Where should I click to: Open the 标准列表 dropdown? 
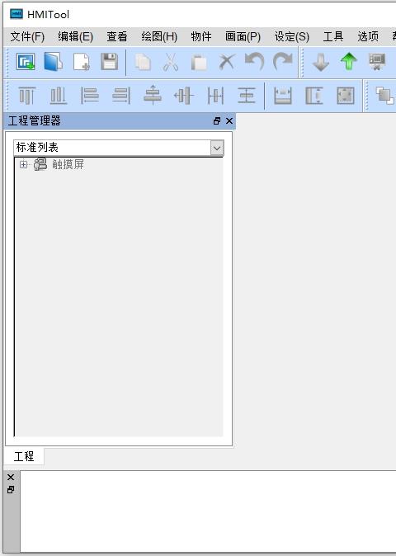[217, 148]
